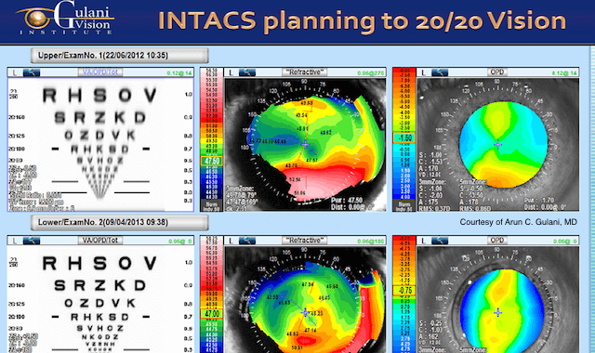The image size is (595, 353).
Task: Click the Gulani Vision Institute logo
Action: (65, 19)
